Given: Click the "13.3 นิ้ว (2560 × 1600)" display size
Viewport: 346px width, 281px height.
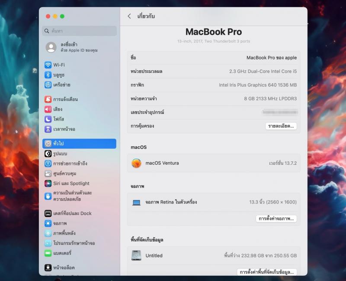Looking at the screenshot, I should pos(273,202).
